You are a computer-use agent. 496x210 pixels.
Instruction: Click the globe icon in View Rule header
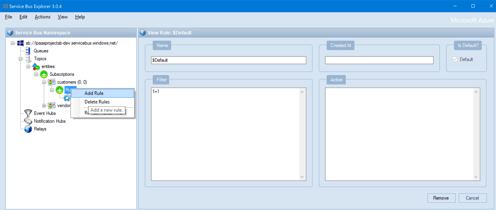coord(143,33)
